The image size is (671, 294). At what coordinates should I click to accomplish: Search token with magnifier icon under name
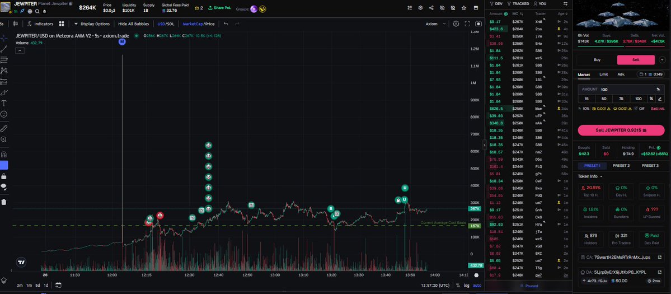[37, 11]
